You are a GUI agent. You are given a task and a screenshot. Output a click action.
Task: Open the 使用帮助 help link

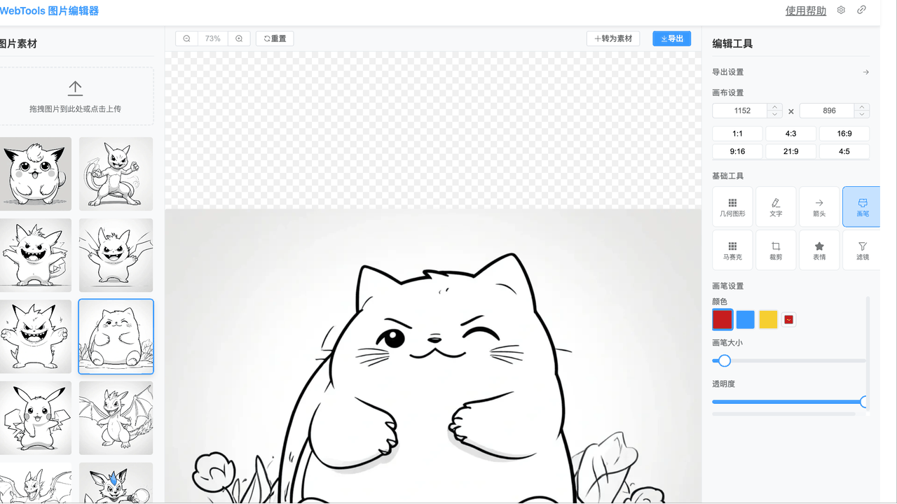tap(806, 10)
